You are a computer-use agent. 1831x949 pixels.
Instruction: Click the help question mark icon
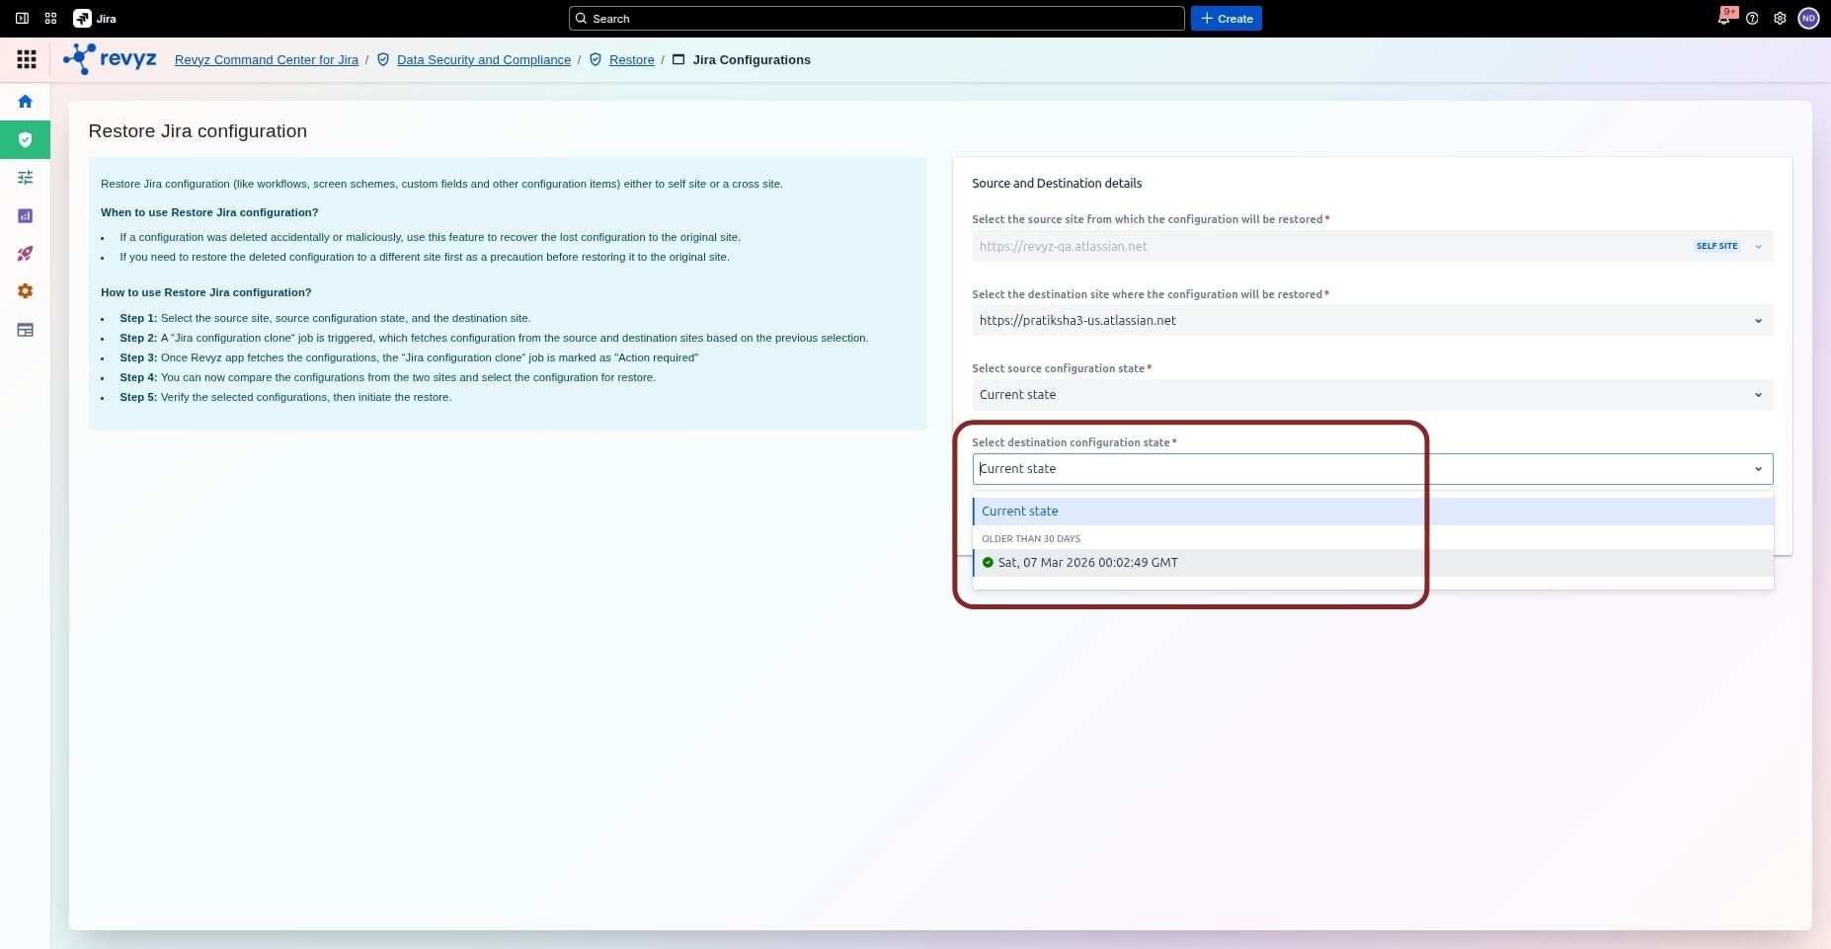pyautogui.click(x=1752, y=19)
